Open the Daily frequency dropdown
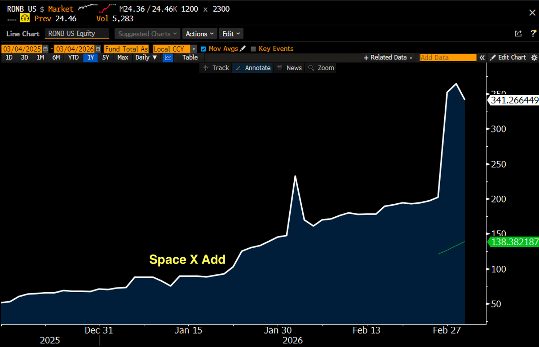The image size is (539, 347). click(x=146, y=57)
